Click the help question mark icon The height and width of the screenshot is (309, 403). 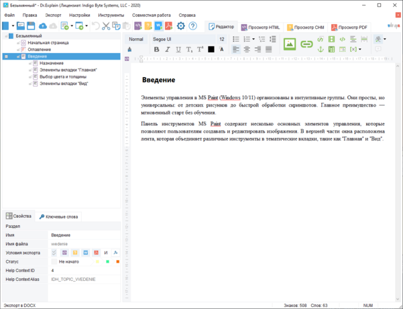(192, 26)
